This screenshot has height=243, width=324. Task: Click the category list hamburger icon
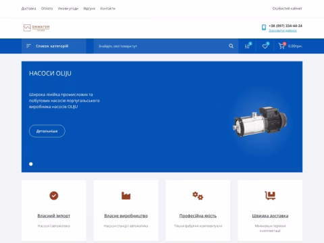click(28, 46)
